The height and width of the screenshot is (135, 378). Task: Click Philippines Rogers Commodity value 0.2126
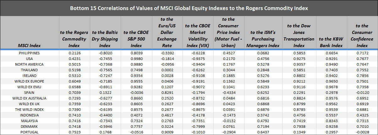click(74, 53)
